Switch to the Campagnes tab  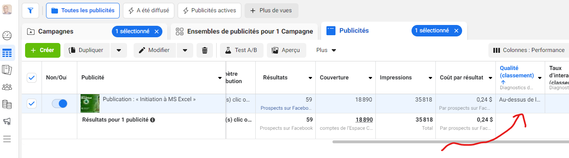[x=56, y=31]
